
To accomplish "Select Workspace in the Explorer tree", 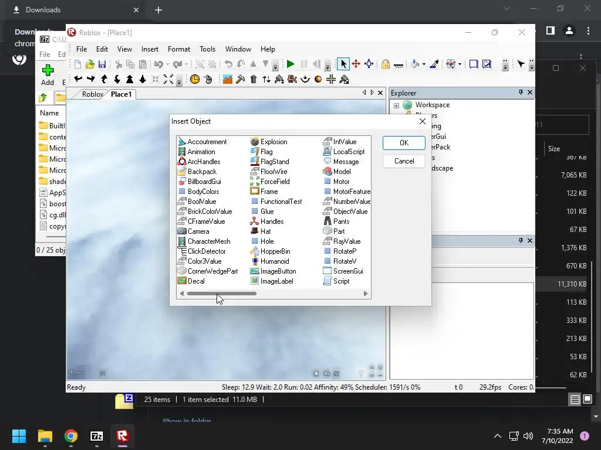I will click(433, 105).
